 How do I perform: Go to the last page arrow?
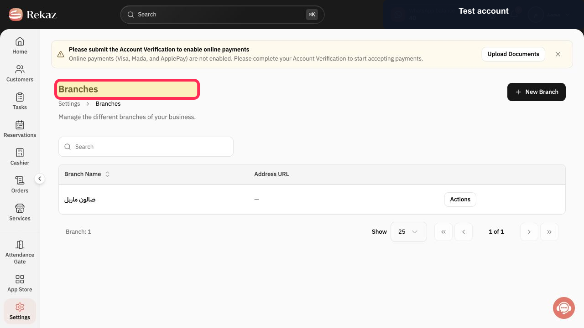click(549, 231)
